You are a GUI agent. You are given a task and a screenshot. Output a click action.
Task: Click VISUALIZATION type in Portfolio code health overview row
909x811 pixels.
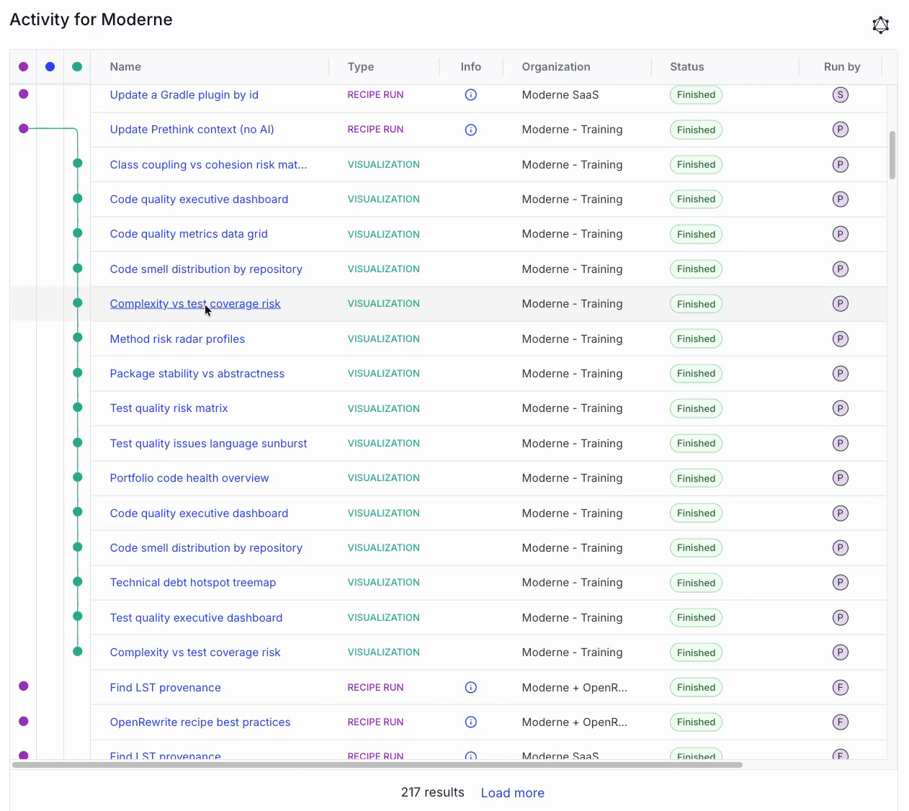(383, 478)
